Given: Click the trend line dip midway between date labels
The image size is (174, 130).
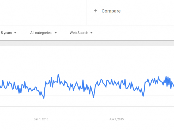Looking at the screenshot, I should 93,97.
